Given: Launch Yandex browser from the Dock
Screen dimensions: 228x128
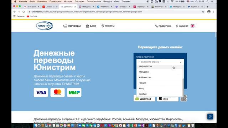Looking at the screenshot, I should 120,126.
